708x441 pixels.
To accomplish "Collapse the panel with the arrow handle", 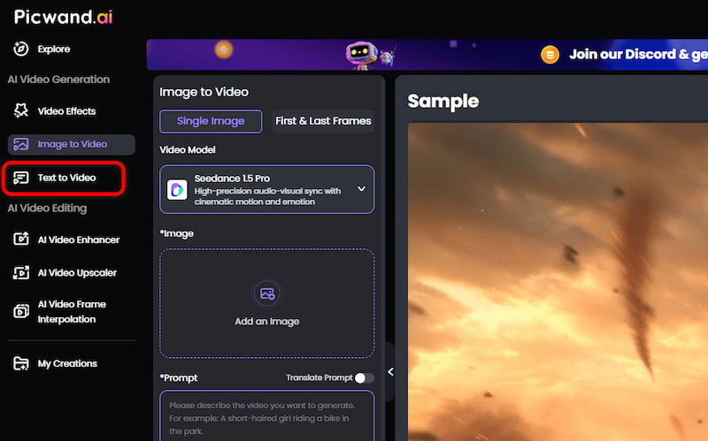I will 390,371.
